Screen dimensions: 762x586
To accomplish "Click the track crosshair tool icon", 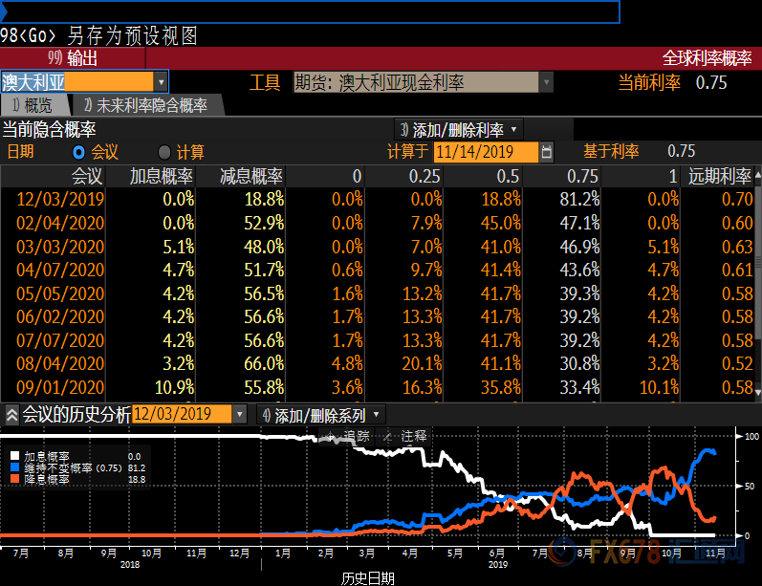I will (331, 437).
